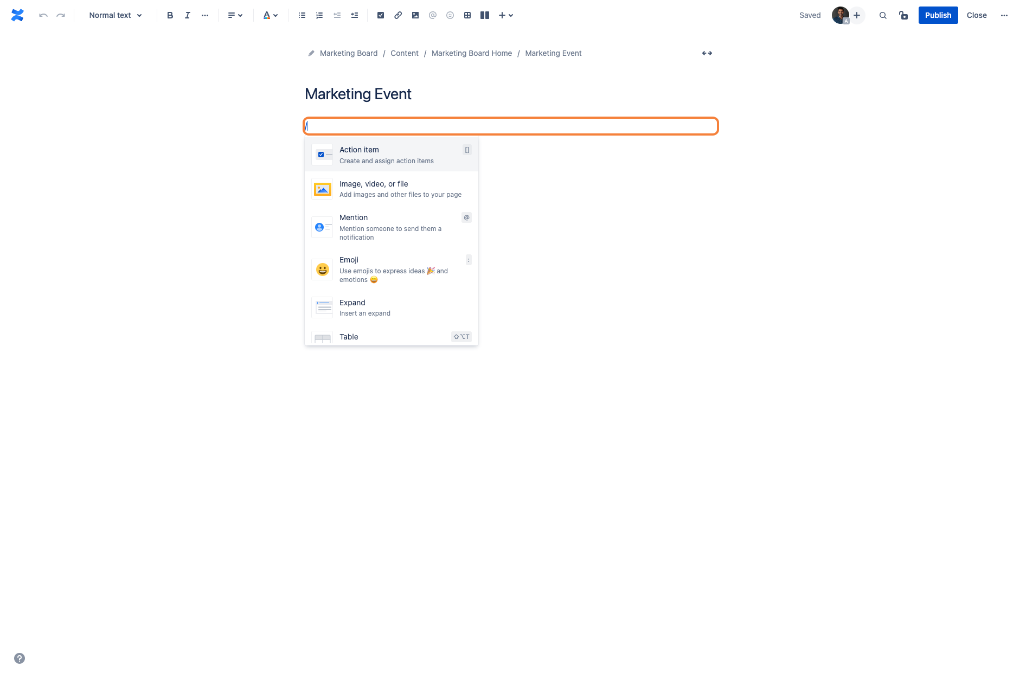Toggle bold formatting
The width and height of the screenshot is (1026, 680).
point(170,15)
